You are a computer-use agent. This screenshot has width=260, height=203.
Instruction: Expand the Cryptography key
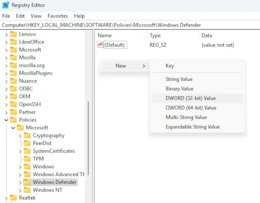(x=20, y=136)
